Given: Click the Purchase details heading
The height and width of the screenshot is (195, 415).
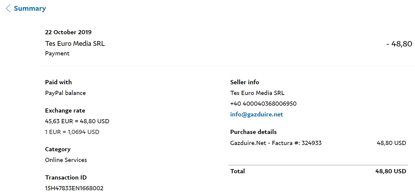Looking at the screenshot, I should click(x=253, y=132).
